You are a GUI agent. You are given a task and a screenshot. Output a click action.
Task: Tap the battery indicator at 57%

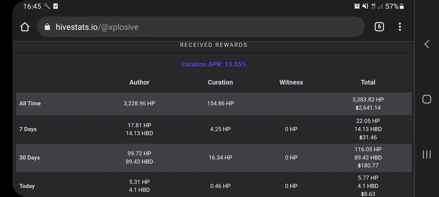(x=395, y=6)
